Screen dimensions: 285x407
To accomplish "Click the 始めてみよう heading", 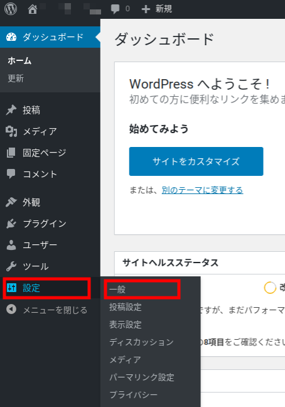I will [159, 129].
